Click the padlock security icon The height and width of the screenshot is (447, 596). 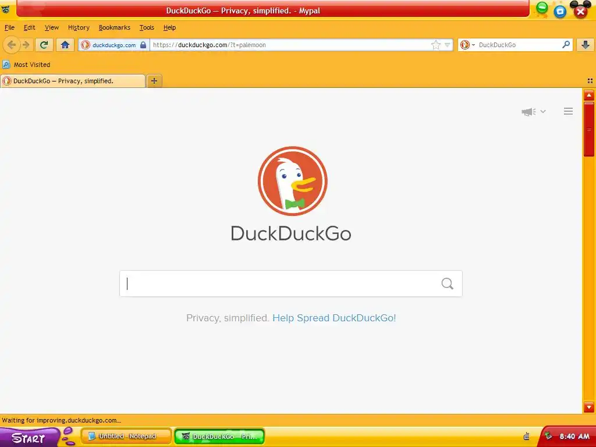tap(143, 45)
